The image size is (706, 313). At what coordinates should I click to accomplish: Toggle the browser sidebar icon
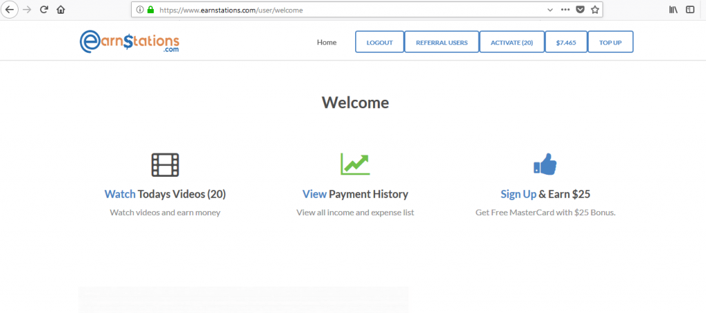(690, 10)
